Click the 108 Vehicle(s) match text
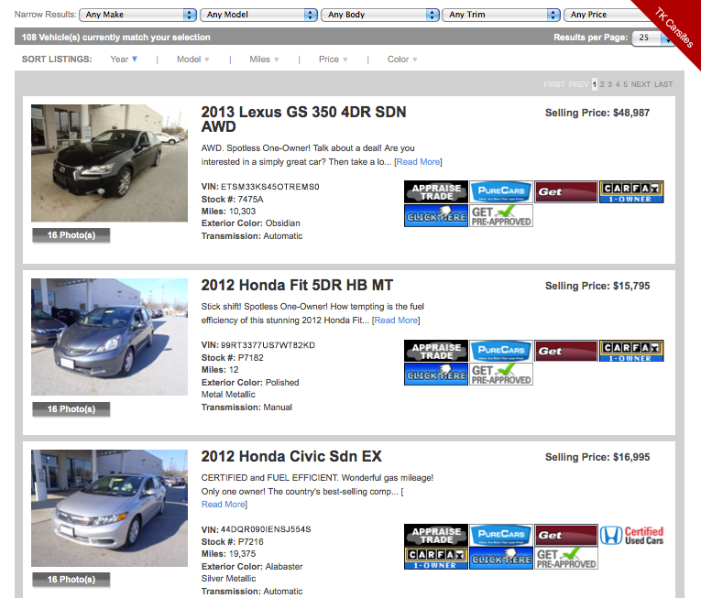 pos(115,38)
